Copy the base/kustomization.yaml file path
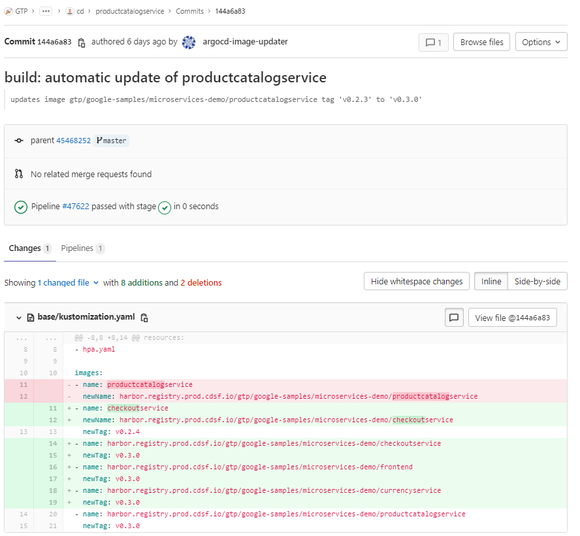Viewport: 580px width, 536px height. point(144,317)
